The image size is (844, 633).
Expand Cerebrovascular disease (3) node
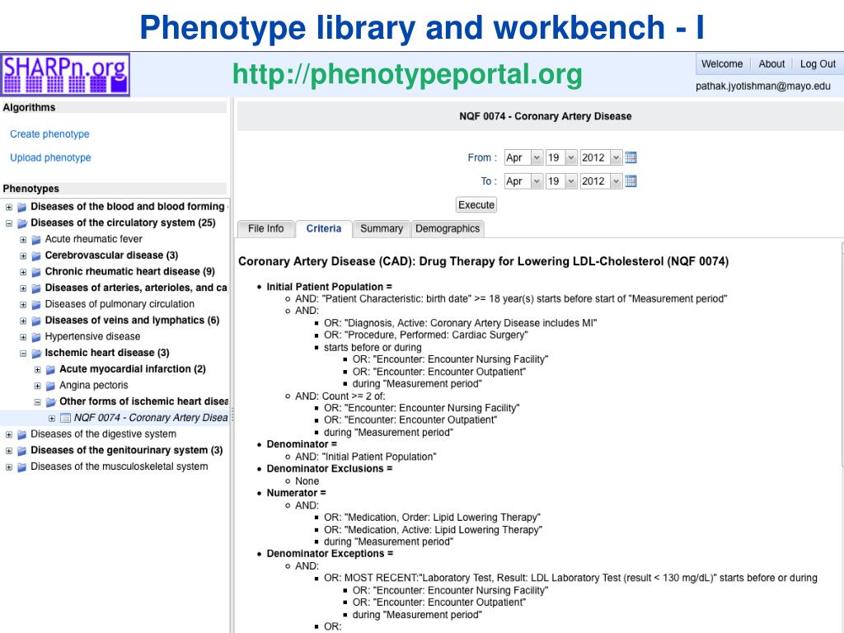pyautogui.click(x=23, y=256)
